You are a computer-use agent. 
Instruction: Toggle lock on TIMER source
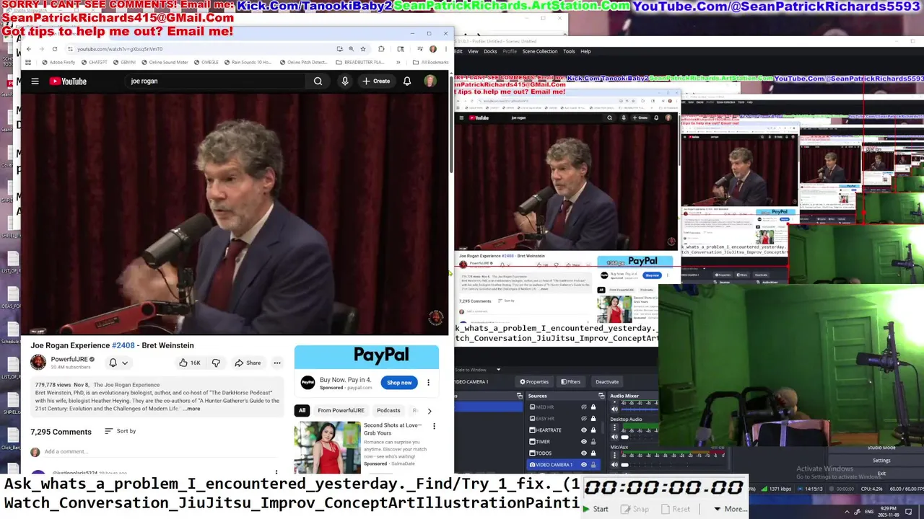pos(593,442)
